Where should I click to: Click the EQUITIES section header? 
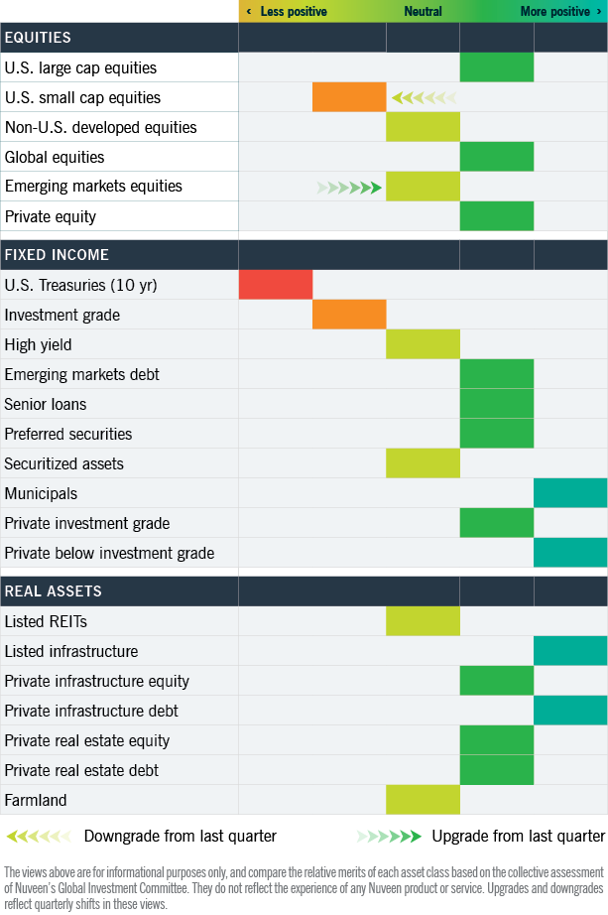tap(38, 38)
